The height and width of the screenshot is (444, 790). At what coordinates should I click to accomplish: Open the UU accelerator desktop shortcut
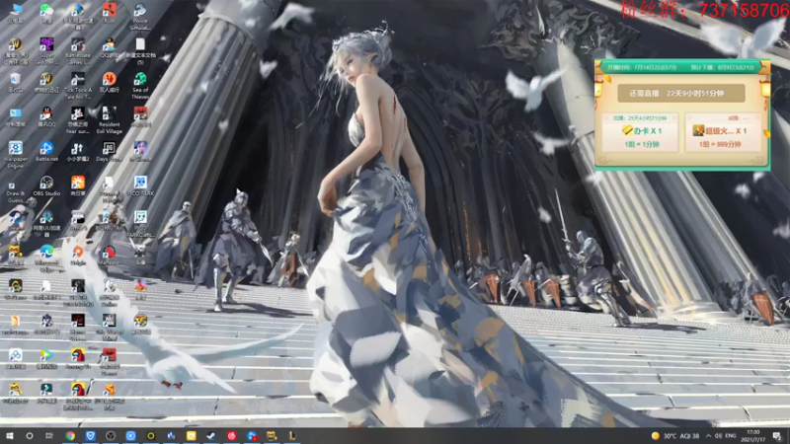point(46,223)
